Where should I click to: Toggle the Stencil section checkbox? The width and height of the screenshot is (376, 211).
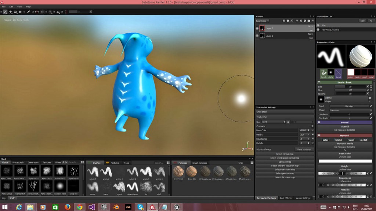click(x=319, y=122)
